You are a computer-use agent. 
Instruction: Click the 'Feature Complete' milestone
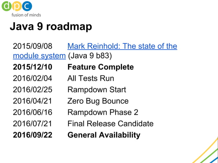101,67
